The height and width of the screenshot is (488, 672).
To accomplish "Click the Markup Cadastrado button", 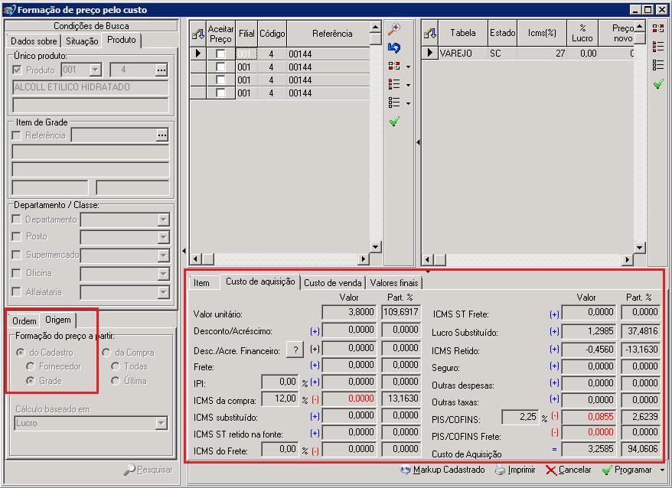I will pos(442,470).
